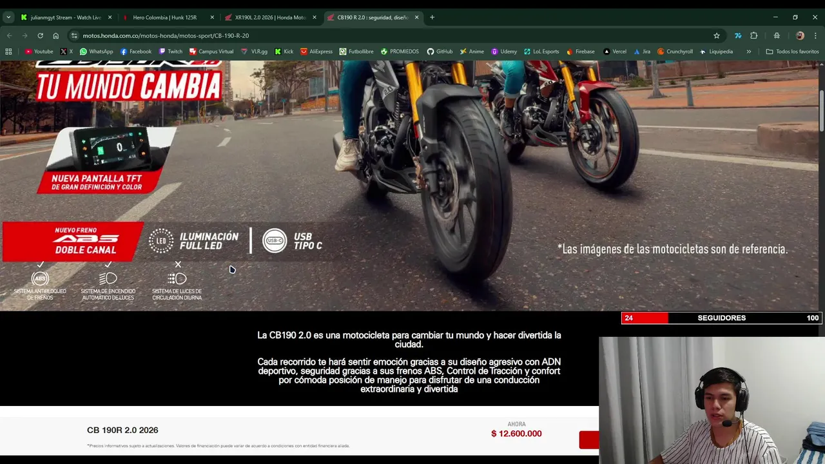Click the Nueva Pantalla TFT thumbnail
825x464 pixels.
pos(106,159)
